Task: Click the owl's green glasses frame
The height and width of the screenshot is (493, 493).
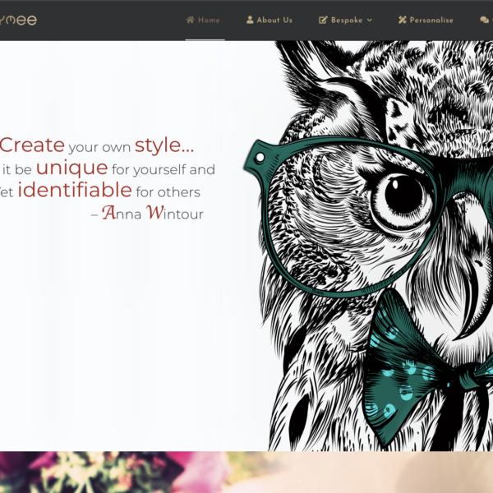Action: [261, 160]
